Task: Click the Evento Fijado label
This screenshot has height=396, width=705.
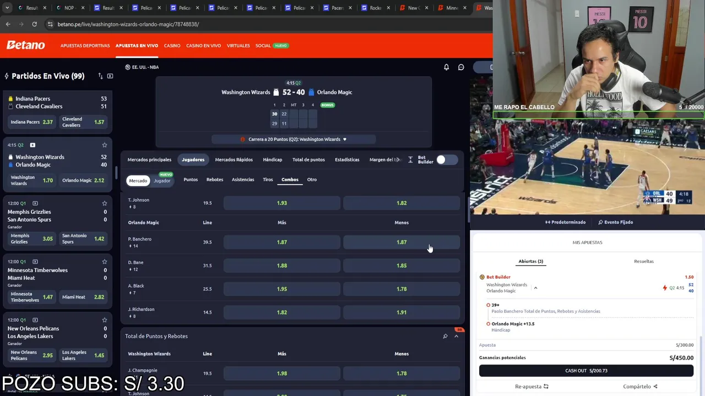Action: point(619,222)
